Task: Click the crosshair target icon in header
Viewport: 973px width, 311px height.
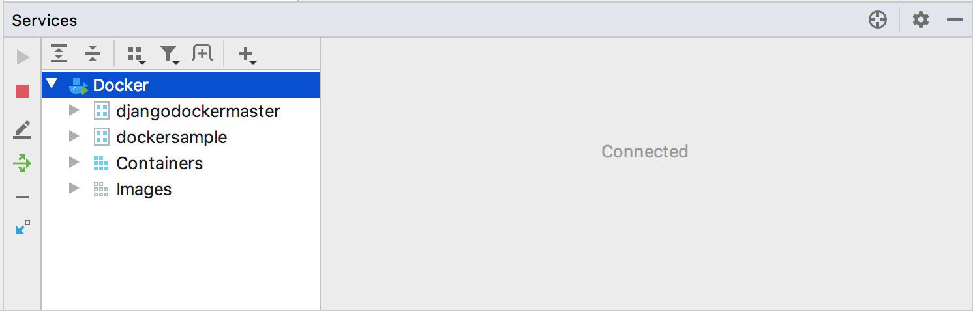Action: (x=878, y=20)
